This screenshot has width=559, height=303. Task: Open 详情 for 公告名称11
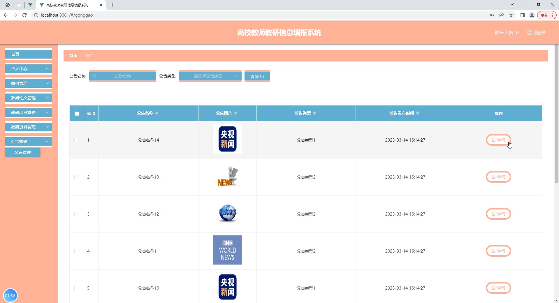pos(498,251)
